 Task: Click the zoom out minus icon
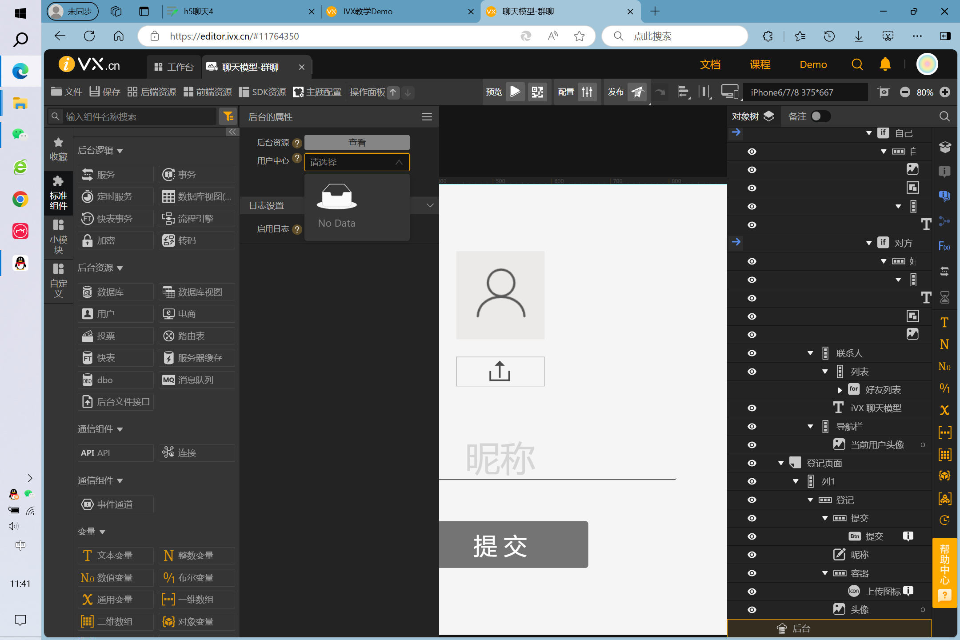click(x=905, y=92)
